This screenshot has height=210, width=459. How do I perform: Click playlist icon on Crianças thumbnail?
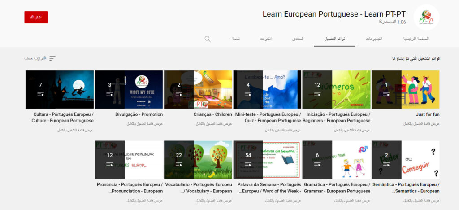click(179, 94)
